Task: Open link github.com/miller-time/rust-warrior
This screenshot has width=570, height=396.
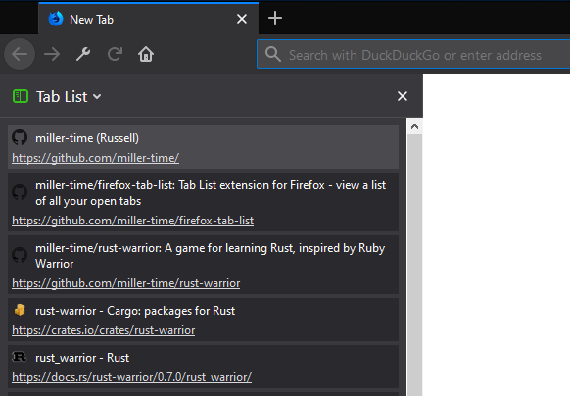Action: 125,283
